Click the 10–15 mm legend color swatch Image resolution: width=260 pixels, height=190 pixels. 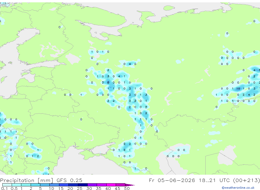pos(54,185)
